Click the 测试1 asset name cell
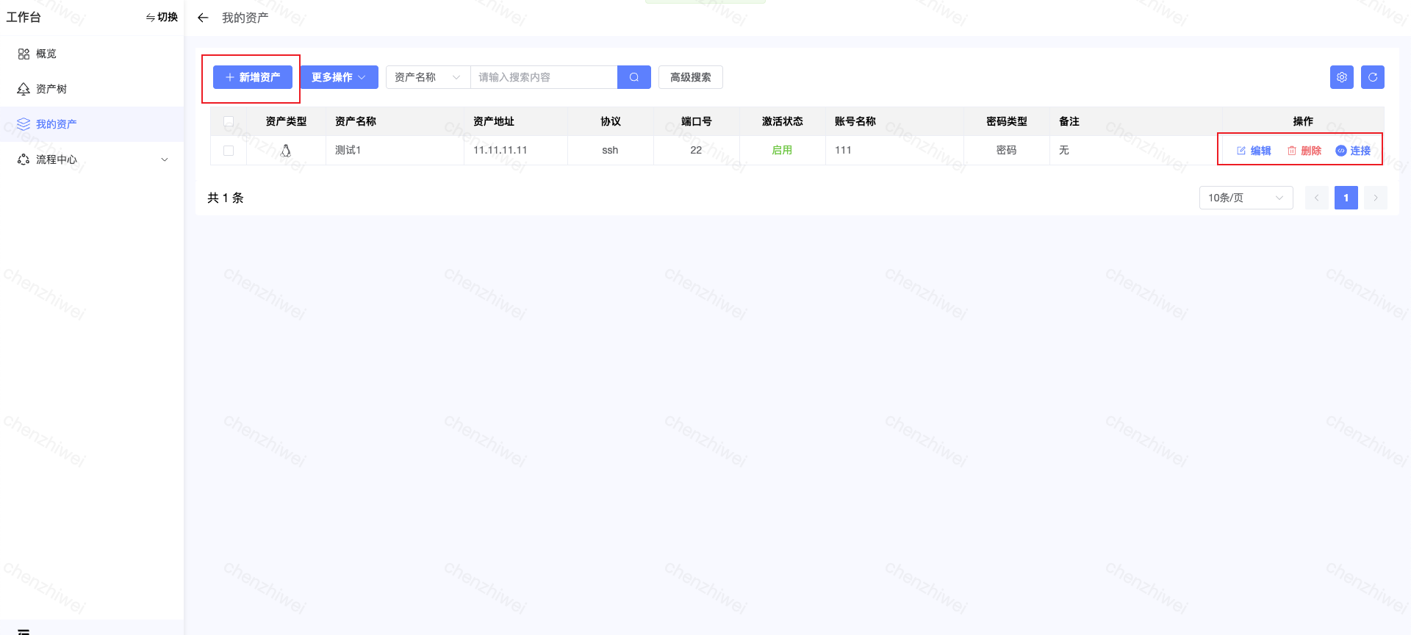The height and width of the screenshot is (635, 1411). tap(395, 150)
